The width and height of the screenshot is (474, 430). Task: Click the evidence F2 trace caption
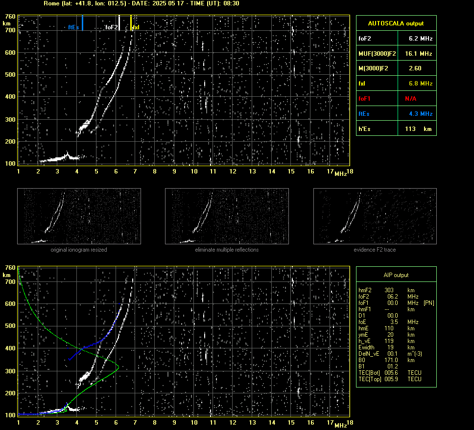pos(375,250)
